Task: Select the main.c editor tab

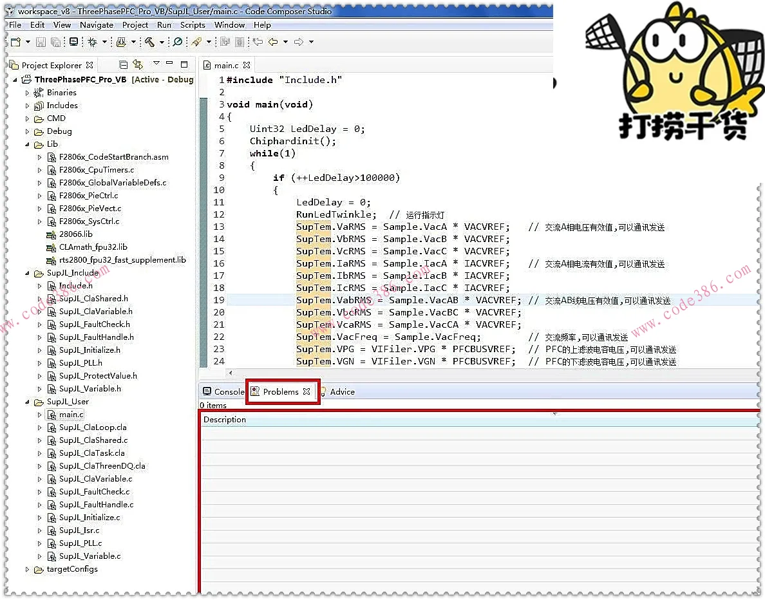Action: pyautogui.click(x=227, y=65)
